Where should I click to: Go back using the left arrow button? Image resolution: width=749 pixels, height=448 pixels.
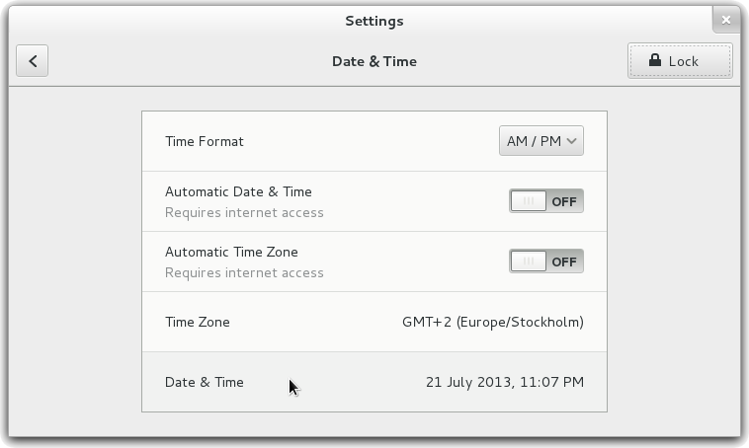32,60
